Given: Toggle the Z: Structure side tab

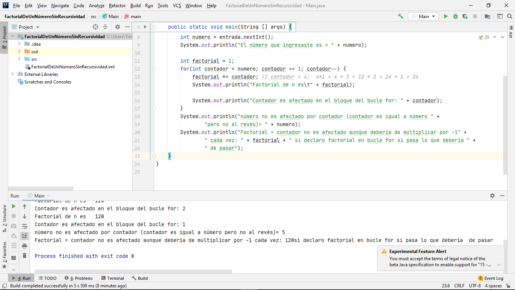Looking at the screenshot, I should [4, 219].
